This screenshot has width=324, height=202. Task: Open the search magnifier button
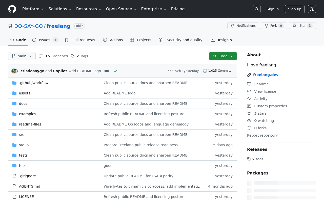click(x=257, y=9)
